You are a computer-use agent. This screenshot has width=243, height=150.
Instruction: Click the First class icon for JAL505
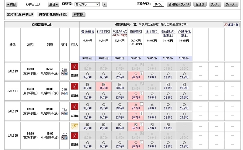point(75,126)
